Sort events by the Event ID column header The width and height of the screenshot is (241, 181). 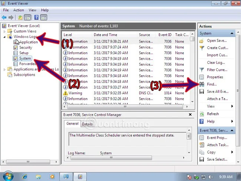[165, 35]
